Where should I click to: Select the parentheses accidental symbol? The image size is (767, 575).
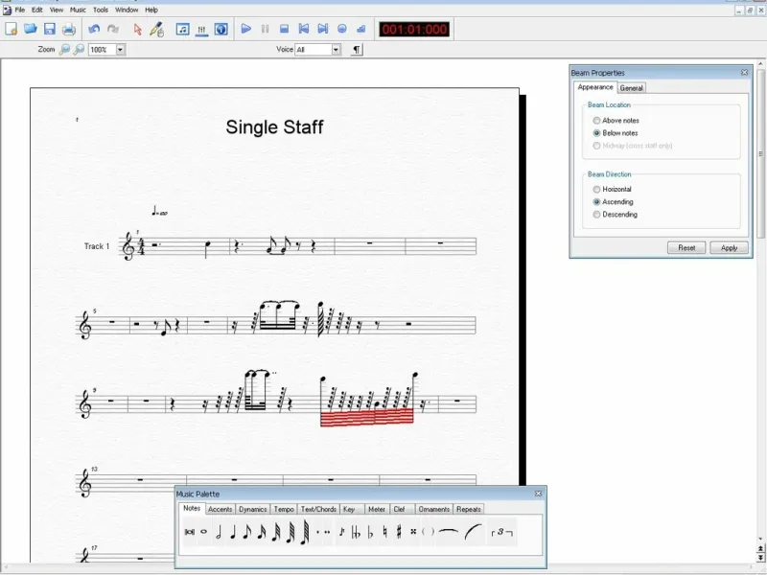[x=428, y=532]
